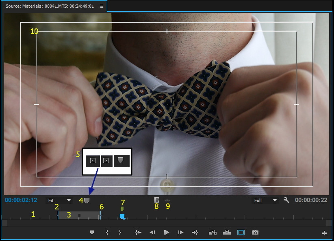Viewport: 334px width, 241px height.
Task: Open the Source panel menu icon
Action: tap(102, 6)
